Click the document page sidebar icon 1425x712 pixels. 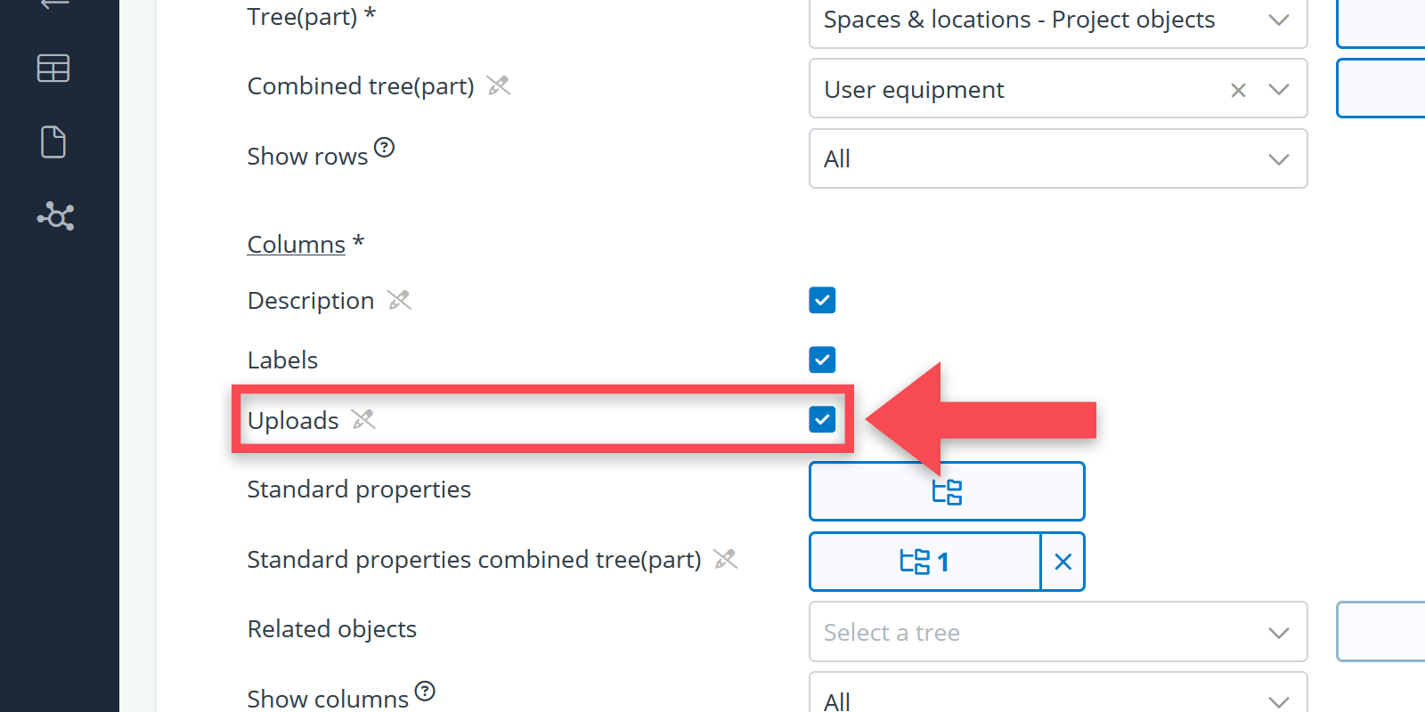click(53, 142)
